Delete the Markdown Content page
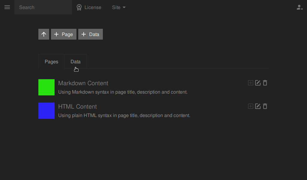The width and height of the screenshot is (307, 180). click(265, 83)
